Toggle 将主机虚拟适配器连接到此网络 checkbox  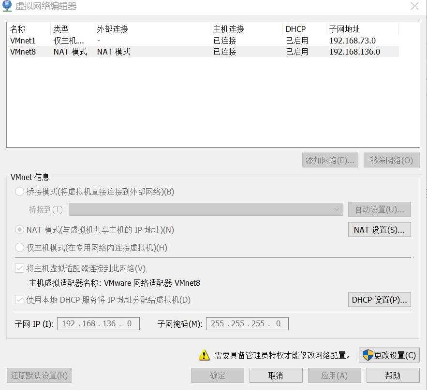click(19, 268)
